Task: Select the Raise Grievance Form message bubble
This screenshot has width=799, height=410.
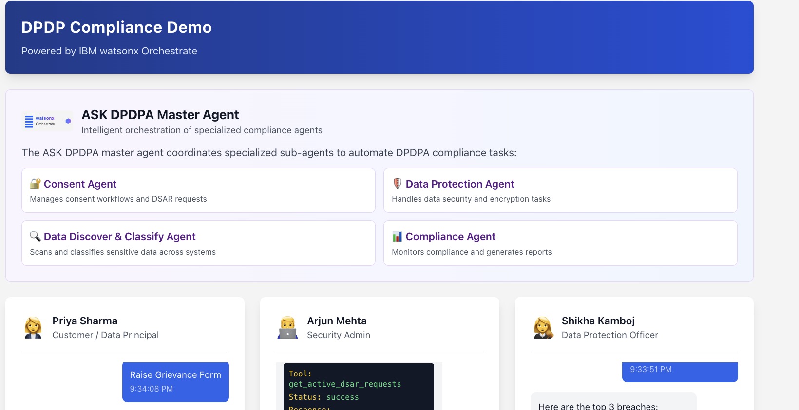Action: click(175, 382)
